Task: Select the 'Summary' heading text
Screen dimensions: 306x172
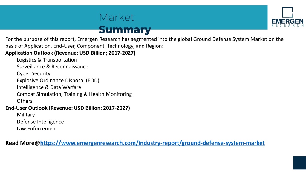Action: [x=125, y=30]
